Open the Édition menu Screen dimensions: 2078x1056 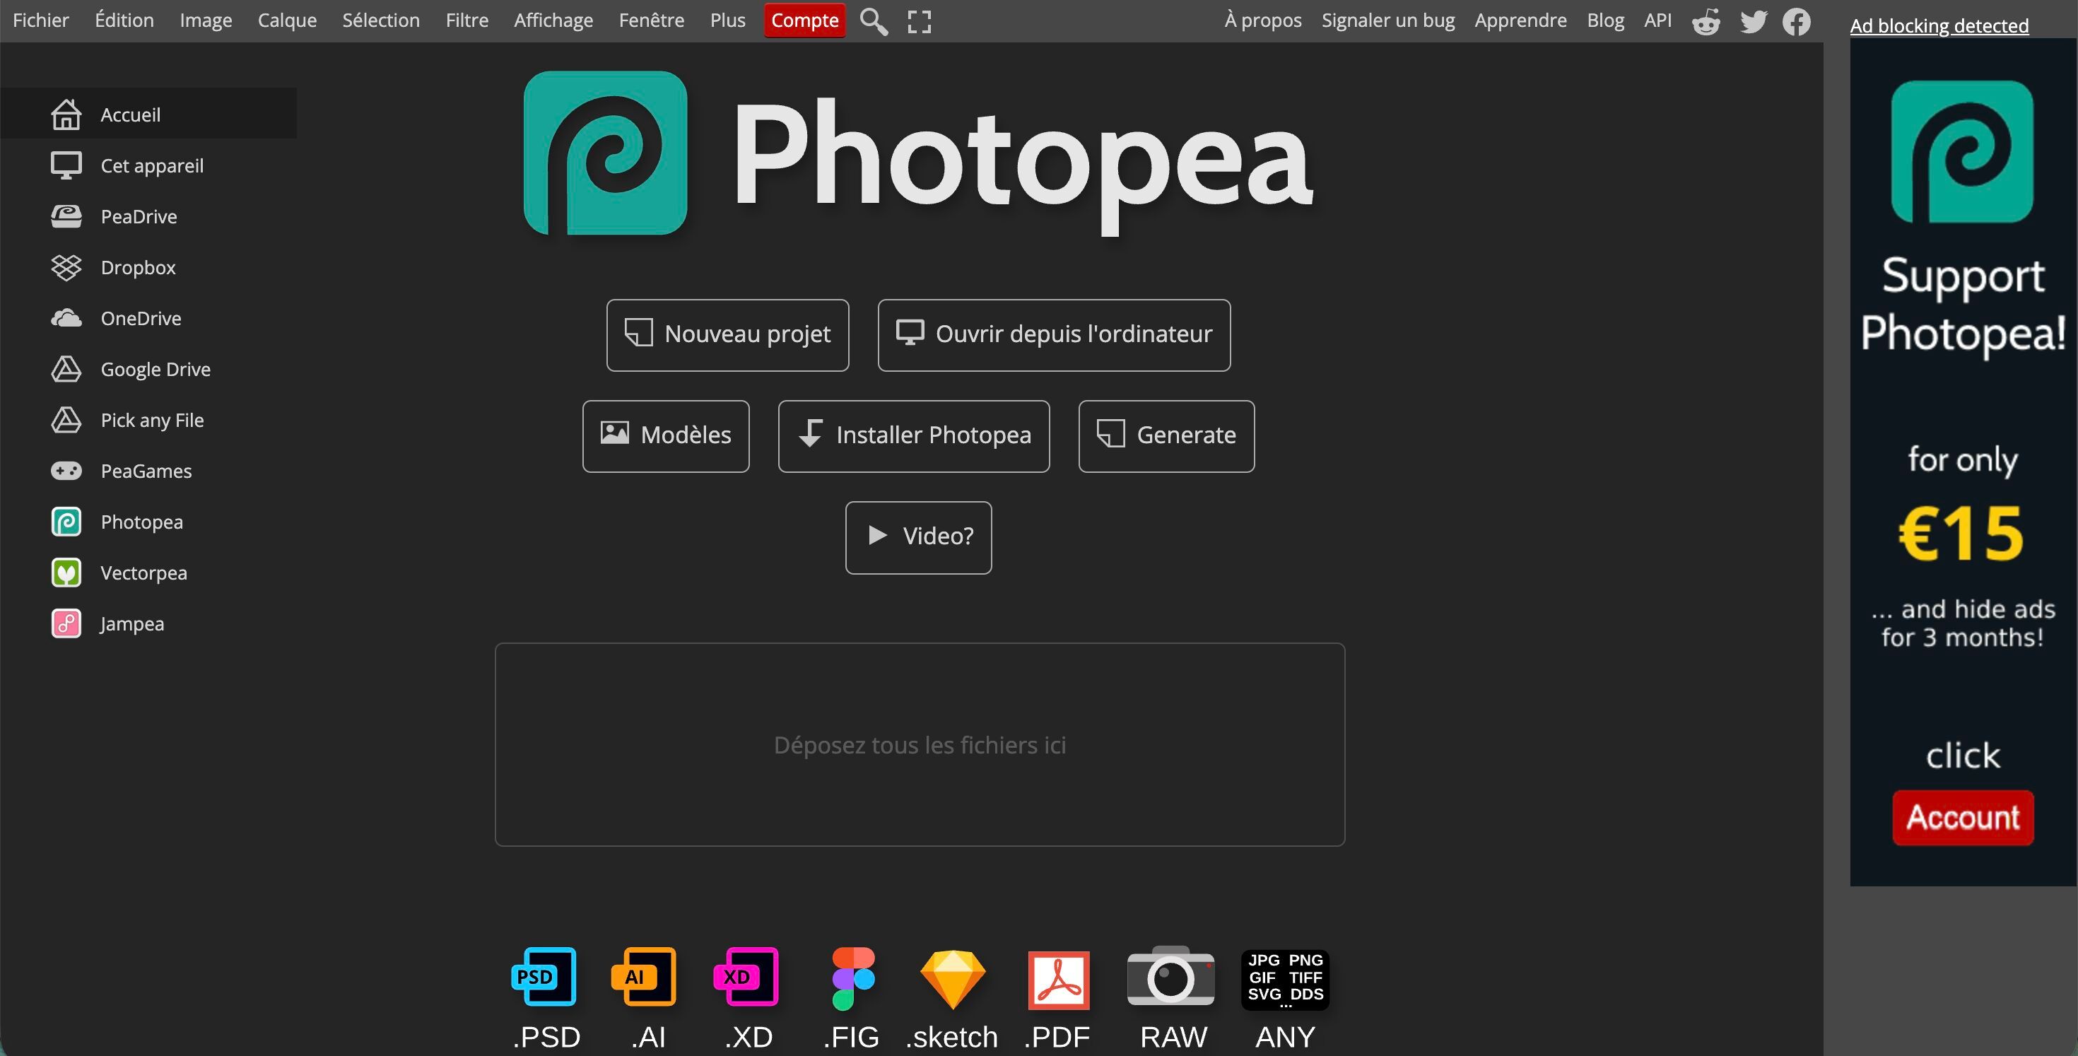(x=124, y=20)
